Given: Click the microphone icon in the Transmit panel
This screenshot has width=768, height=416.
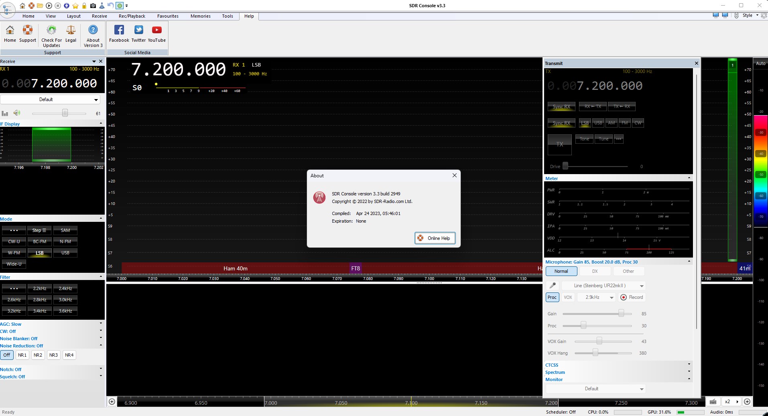Looking at the screenshot, I should 553,286.
